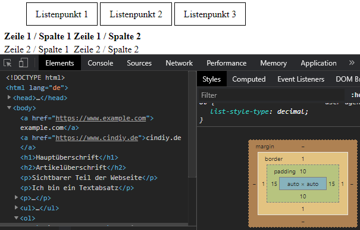This screenshot has height=230, width=360.
Task: Open the Computed styles tab
Action: pos(249,79)
